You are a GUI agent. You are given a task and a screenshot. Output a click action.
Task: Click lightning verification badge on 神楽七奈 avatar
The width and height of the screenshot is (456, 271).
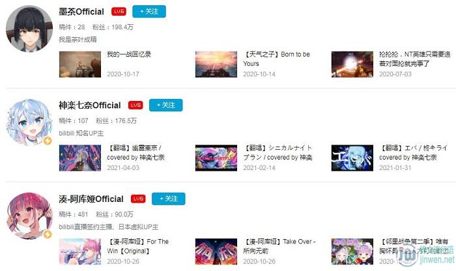click(x=48, y=141)
